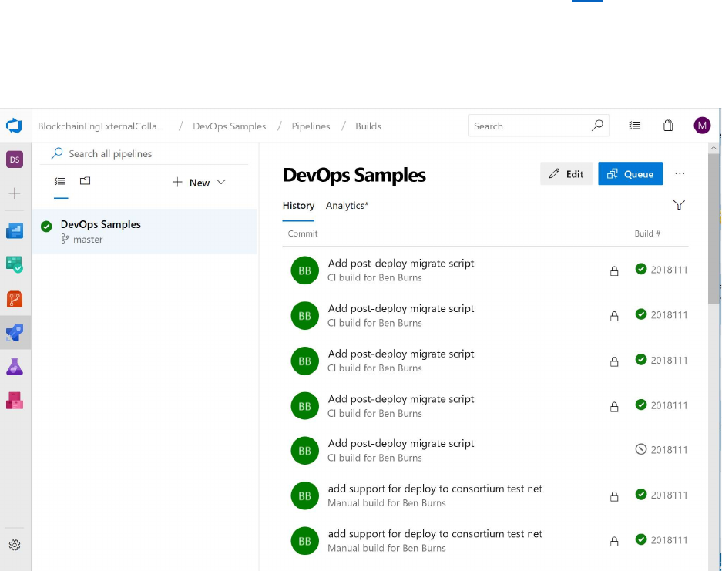The image size is (722, 571).
Task: Open the marketplace shopping bag icon
Action: click(x=668, y=126)
